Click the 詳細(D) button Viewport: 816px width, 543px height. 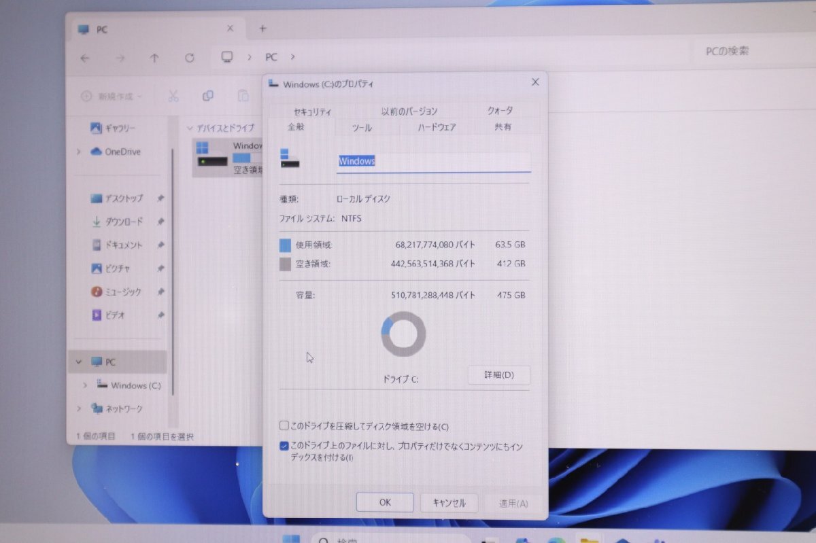coord(499,375)
